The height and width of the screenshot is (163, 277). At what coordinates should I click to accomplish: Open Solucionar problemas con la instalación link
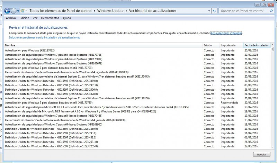44,37
